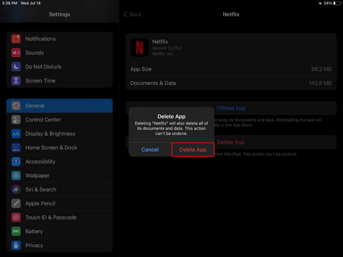Viewport: 343px width, 257px height.
Task: Open Control Center settings icon
Action: coord(16,120)
